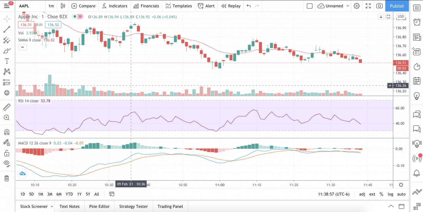The height and width of the screenshot is (212, 423).
Task: Switch to the Pine Editor tab
Action: (99, 206)
